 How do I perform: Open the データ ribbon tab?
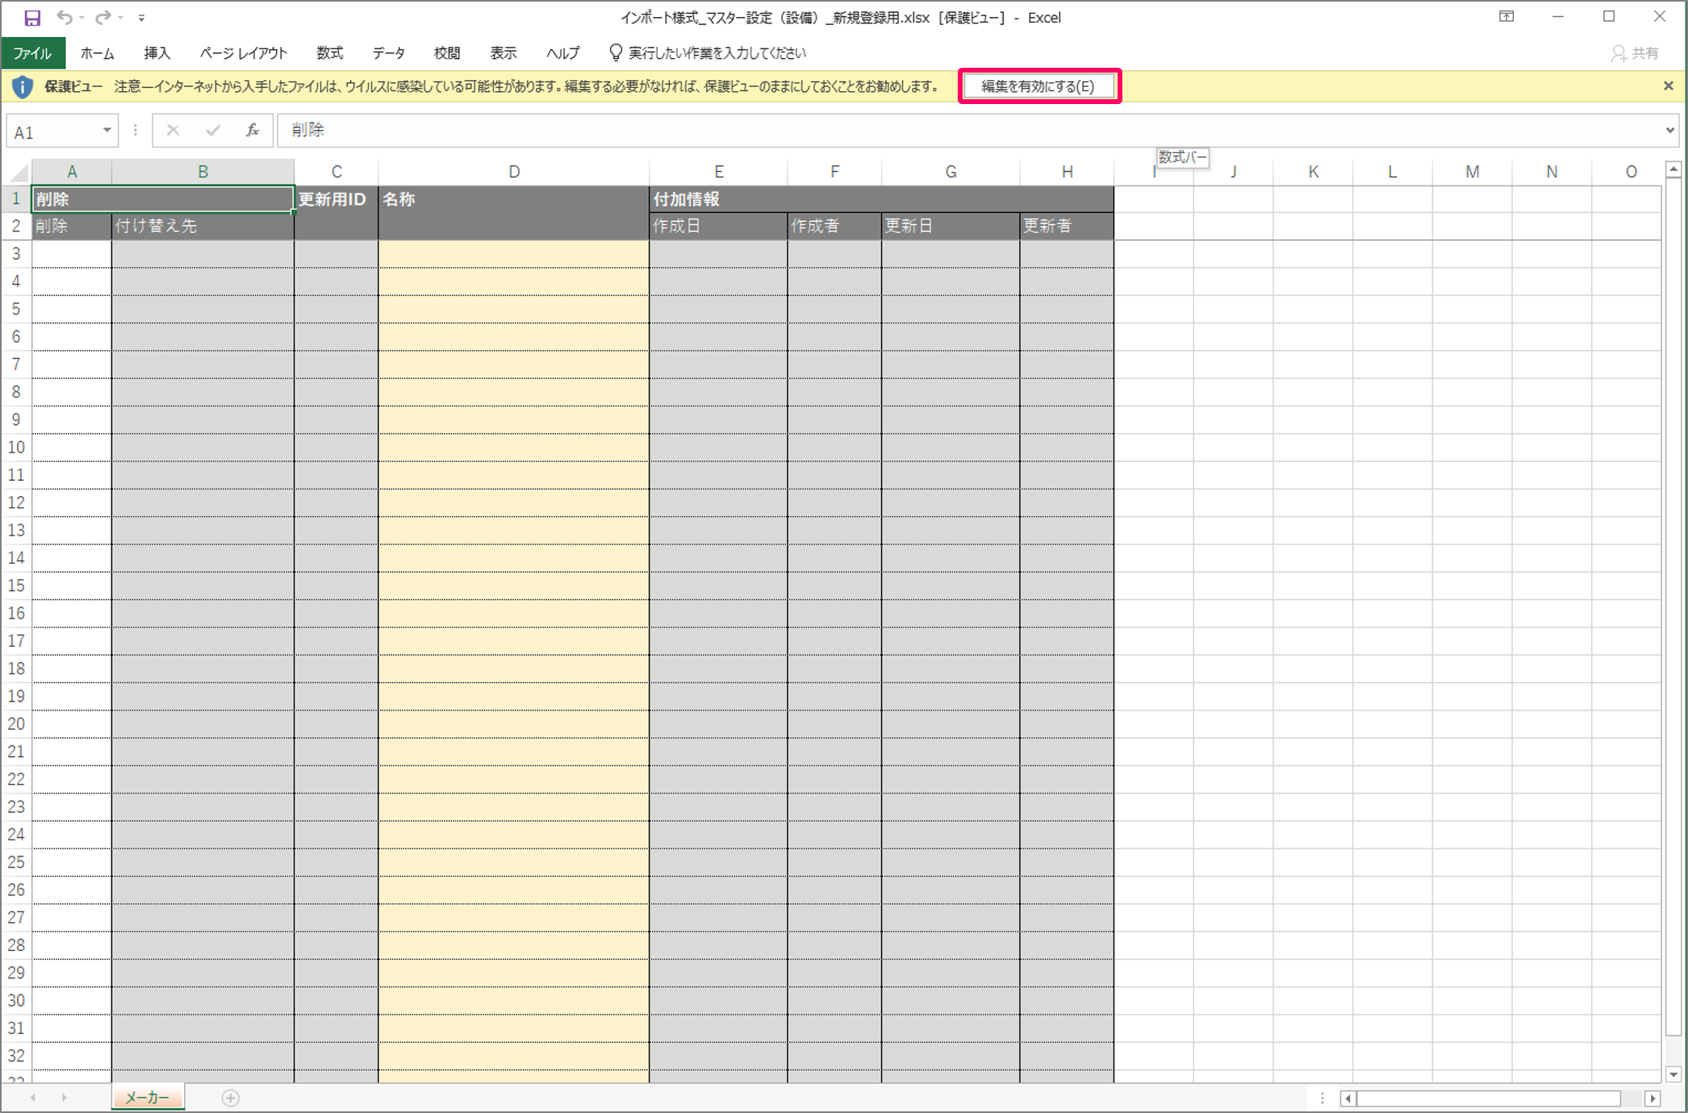[x=388, y=53]
